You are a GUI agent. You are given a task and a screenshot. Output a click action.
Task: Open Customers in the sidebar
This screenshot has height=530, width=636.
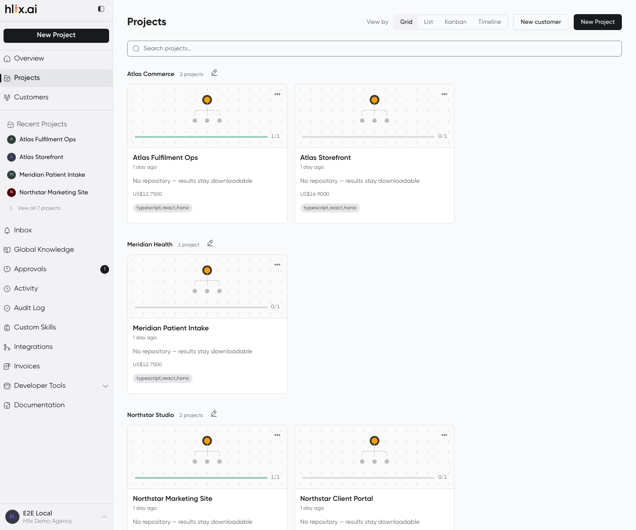point(56,97)
